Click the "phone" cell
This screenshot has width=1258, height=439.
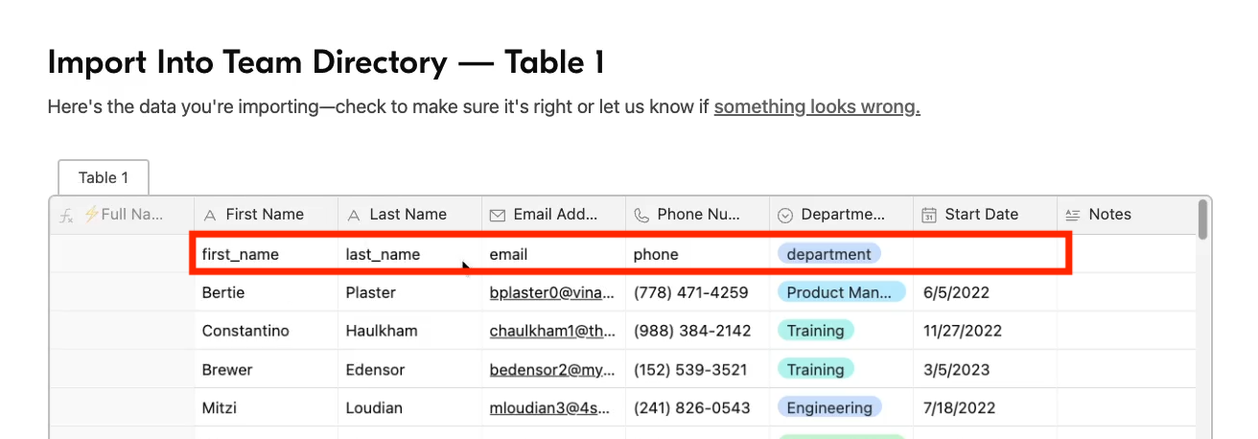pyautogui.click(x=697, y=254)
